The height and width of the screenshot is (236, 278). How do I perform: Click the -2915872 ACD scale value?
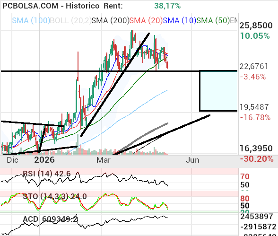[x=258, y=227]
